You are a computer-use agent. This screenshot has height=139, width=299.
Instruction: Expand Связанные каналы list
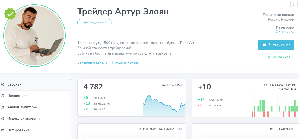93,62
